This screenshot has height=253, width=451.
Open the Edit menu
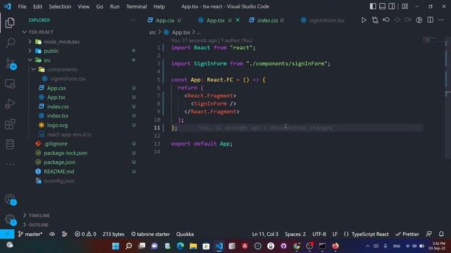(x=37, y=6)
